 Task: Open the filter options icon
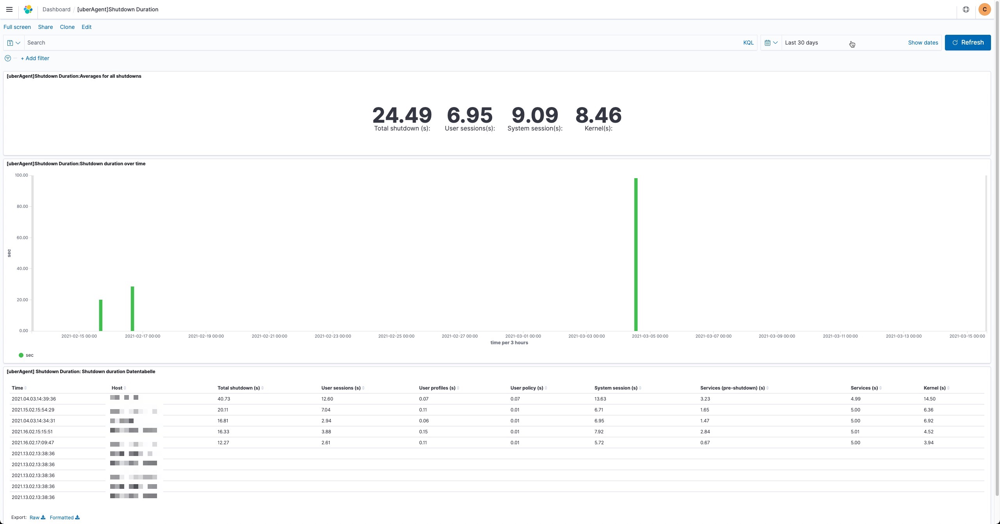tap(7, 58)
